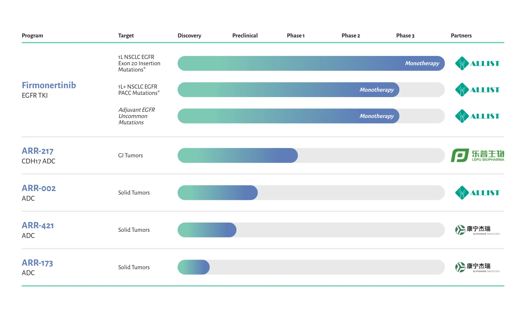Viewport: 526px width, 322px height.
Task: Click 'Solid Tumors' in the ARR-173 row
Action: pos(134,267)
